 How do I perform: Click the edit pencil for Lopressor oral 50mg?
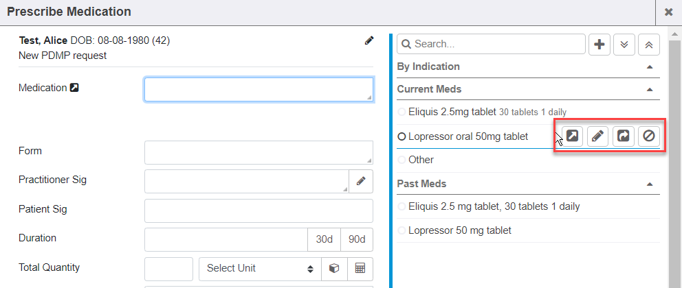(x=597, y=136)
